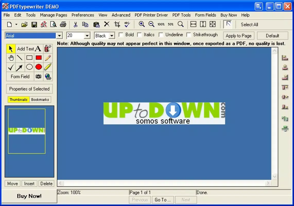Click the Default button
Image resolution: width=294 pixels, height=206 pixels.
click(x=272, y=36)
